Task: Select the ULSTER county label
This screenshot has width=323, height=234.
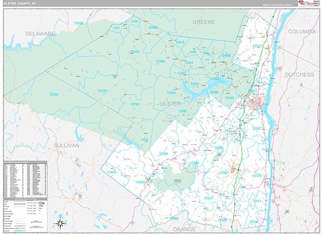Action: [171, 104]
